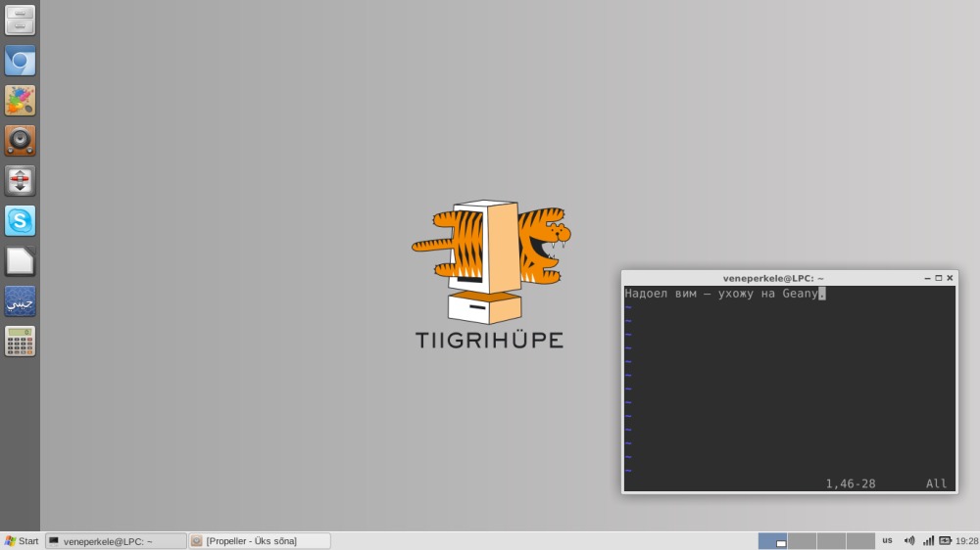Launch the speaker music player icon
This screenshot has width=980, height=550.
[20, 141]
